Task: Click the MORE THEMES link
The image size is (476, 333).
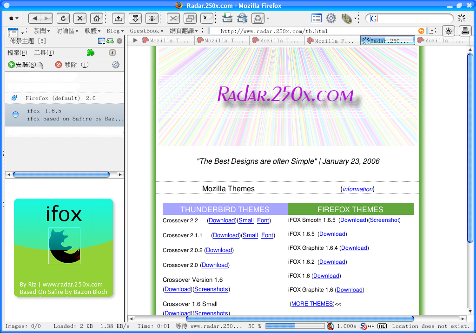Action: pos(312,304)
